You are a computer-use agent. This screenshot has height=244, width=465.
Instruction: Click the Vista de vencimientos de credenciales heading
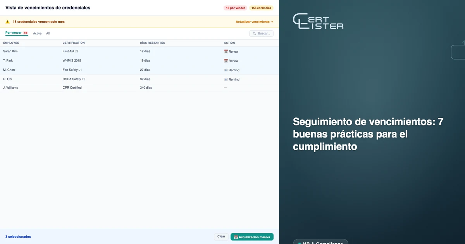tap(48, 8)
